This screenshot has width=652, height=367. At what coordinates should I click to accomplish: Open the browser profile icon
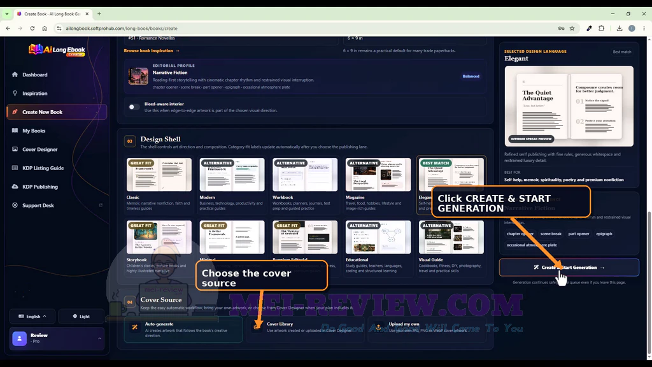point(632,28)
